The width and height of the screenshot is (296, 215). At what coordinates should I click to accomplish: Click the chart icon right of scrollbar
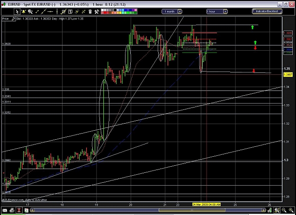pyautogui.click(x=269, y=210)
